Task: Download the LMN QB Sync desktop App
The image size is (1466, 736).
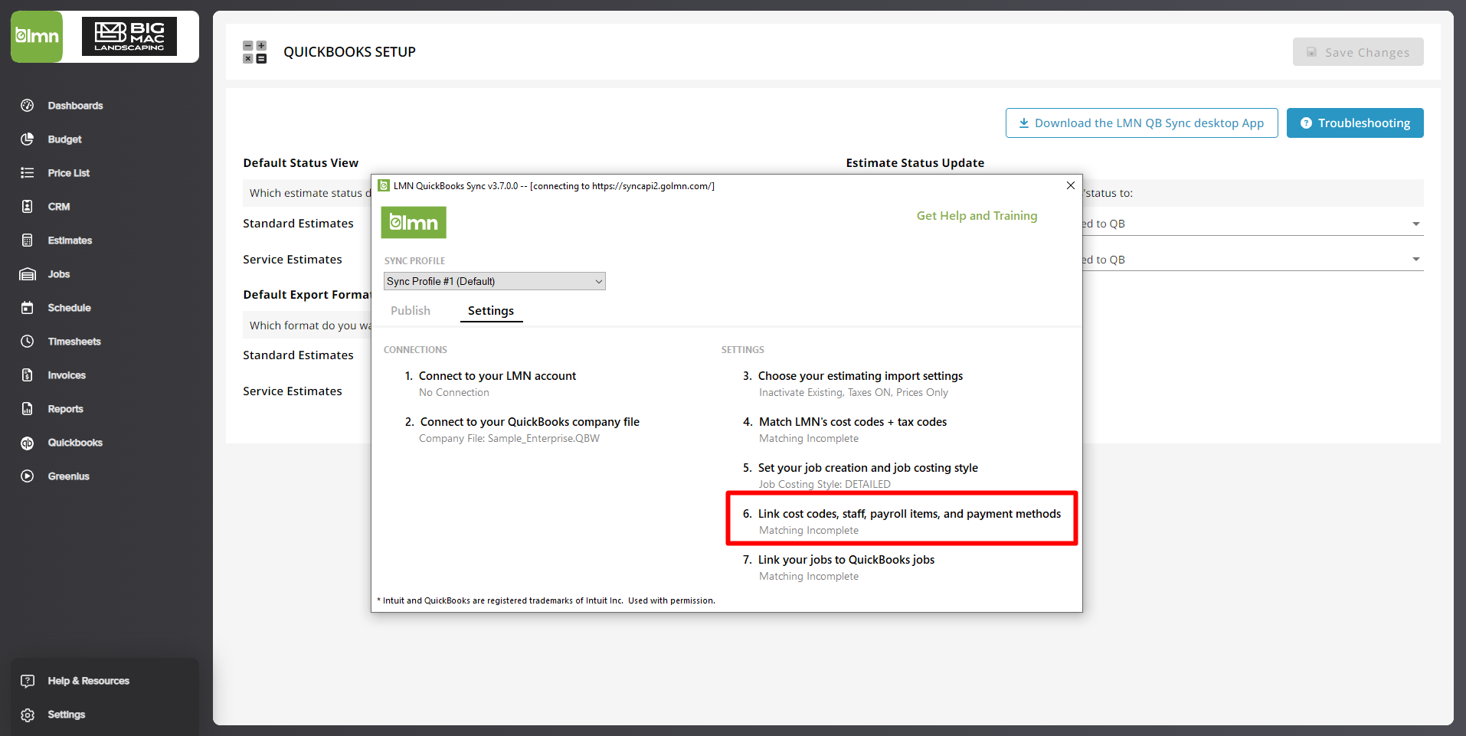Action: click(x=1141, y=123)
